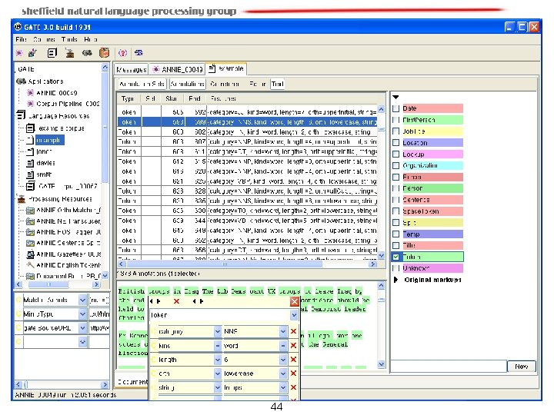Toggle the Annotation Sets view button
Screen dimensions: 554x415
pyautogui.click(x=142, y=84)
